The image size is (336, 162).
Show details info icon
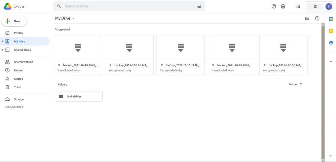(x=317, y=18)
